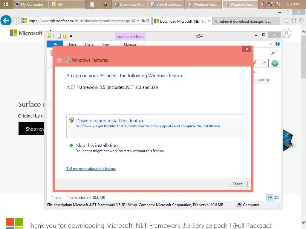Click the microsoft.com address bar URL
The width and height of the screenshot is (306, 229).
(79, 21)
